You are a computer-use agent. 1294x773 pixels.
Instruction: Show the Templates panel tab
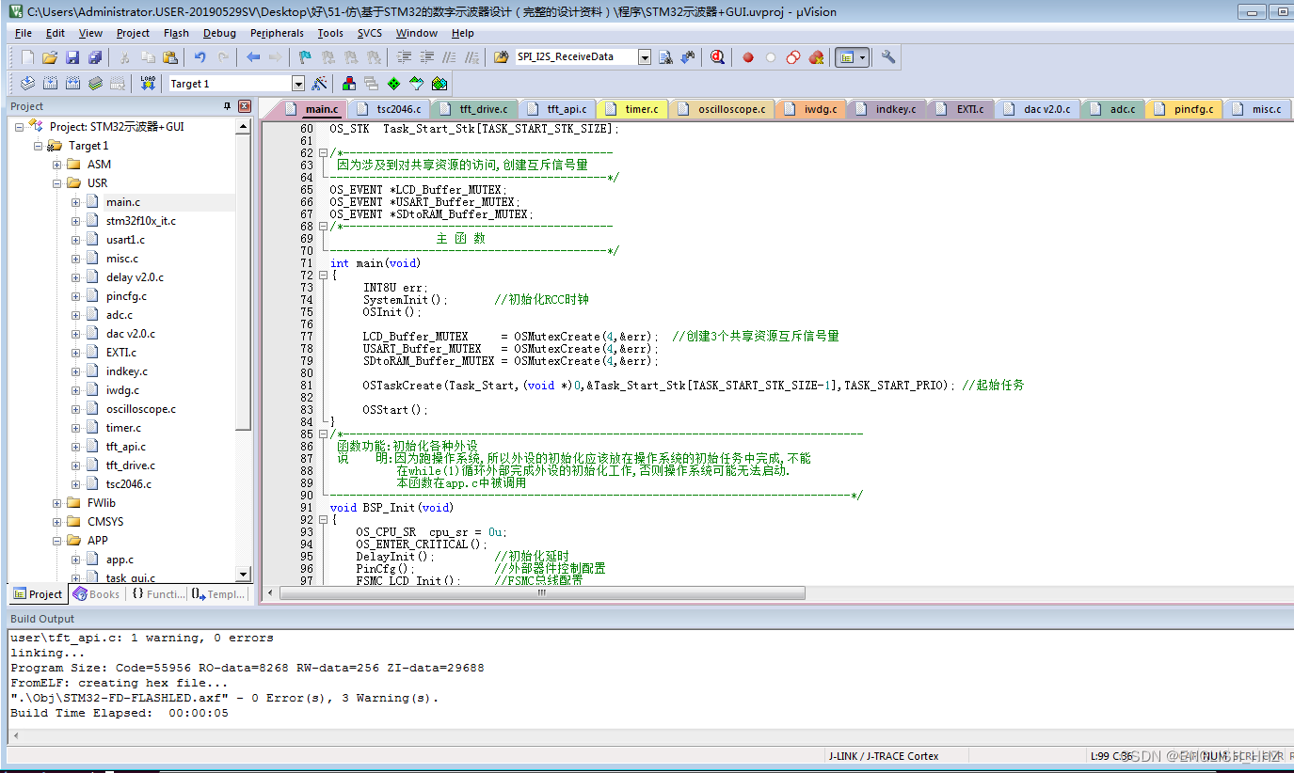218,594
